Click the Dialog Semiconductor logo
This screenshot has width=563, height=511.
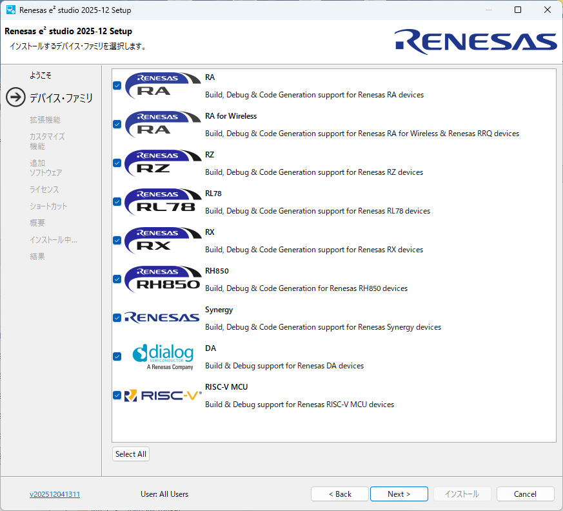pos(163,356)
